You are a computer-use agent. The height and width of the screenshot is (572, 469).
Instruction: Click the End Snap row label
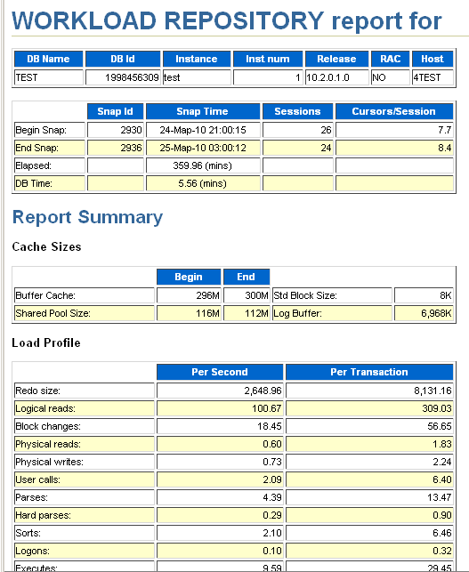pyautogui.click(x=50, y=148)
